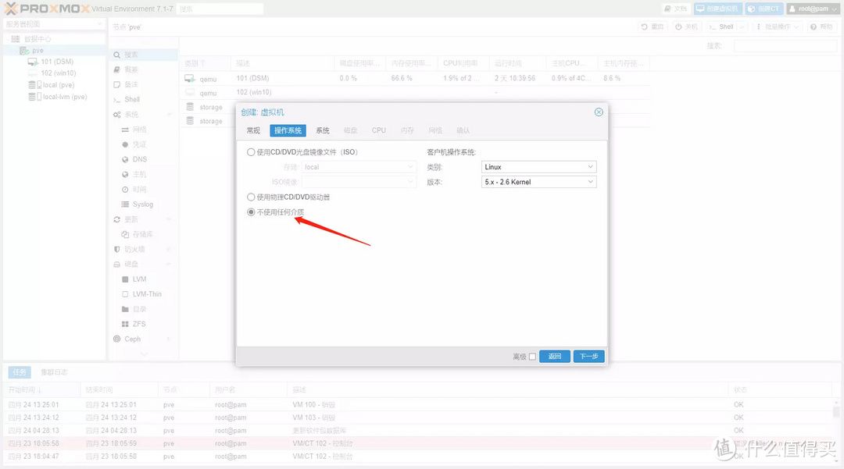This screenshot has height=469, width=844.
Task: Switch to the 操作系统 tab
Action: pos(288,130)
